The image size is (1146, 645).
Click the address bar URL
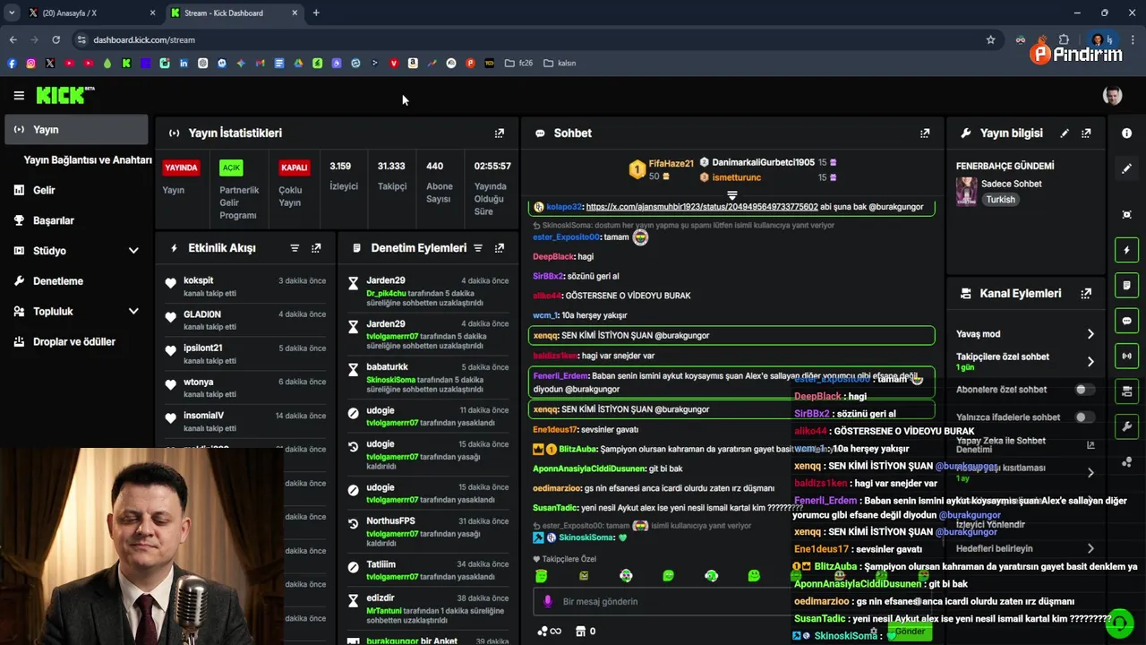click(143, 39)
